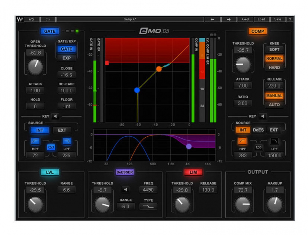This screenshot has width=308, height=235.
Task: Click the Gate Hold value 0
Action: click(35, 106)
